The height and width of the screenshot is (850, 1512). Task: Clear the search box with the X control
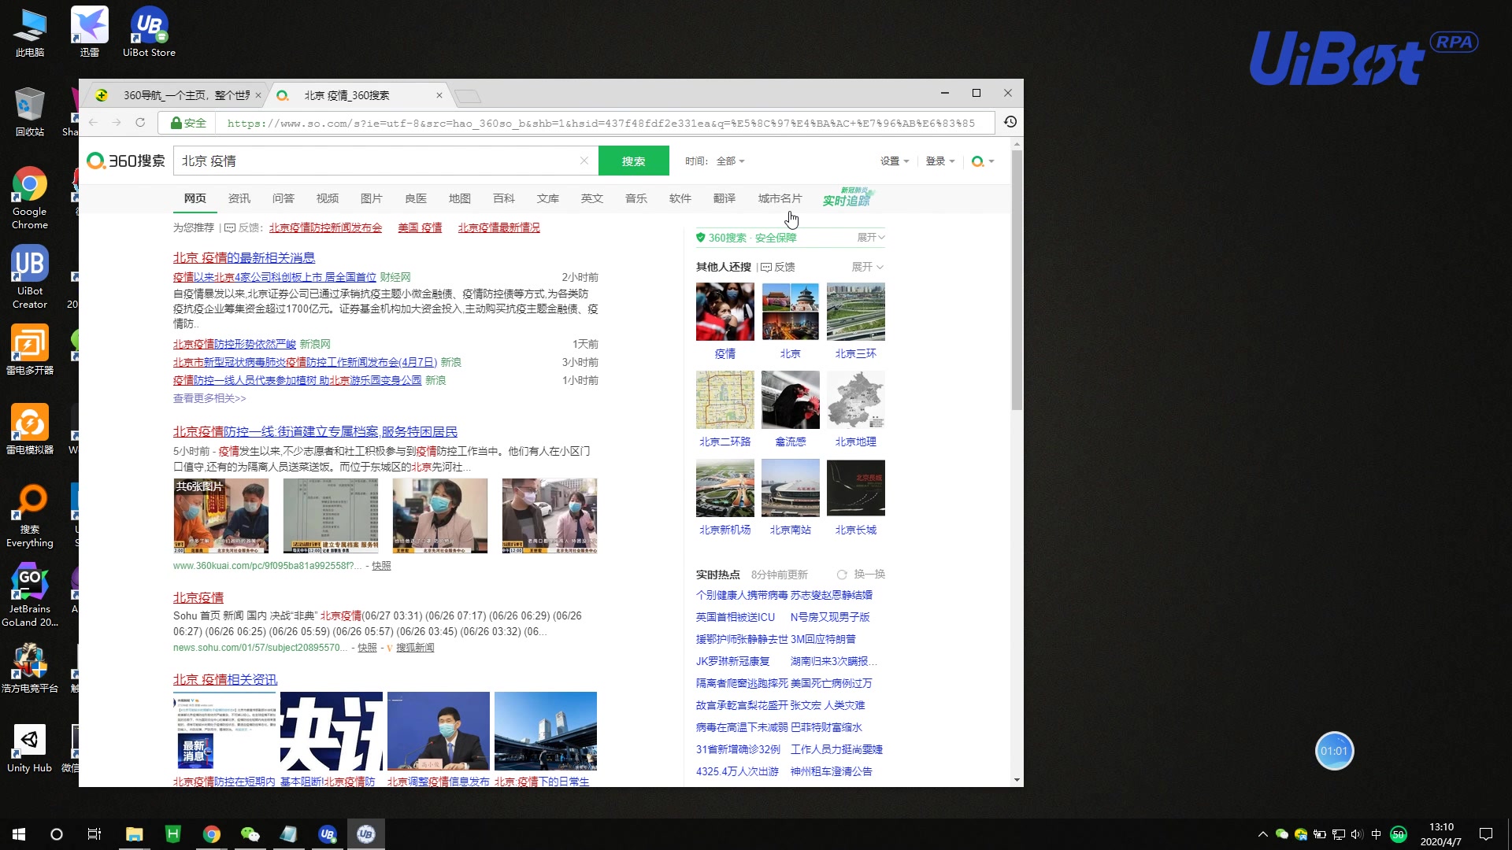tap(584, 161)
